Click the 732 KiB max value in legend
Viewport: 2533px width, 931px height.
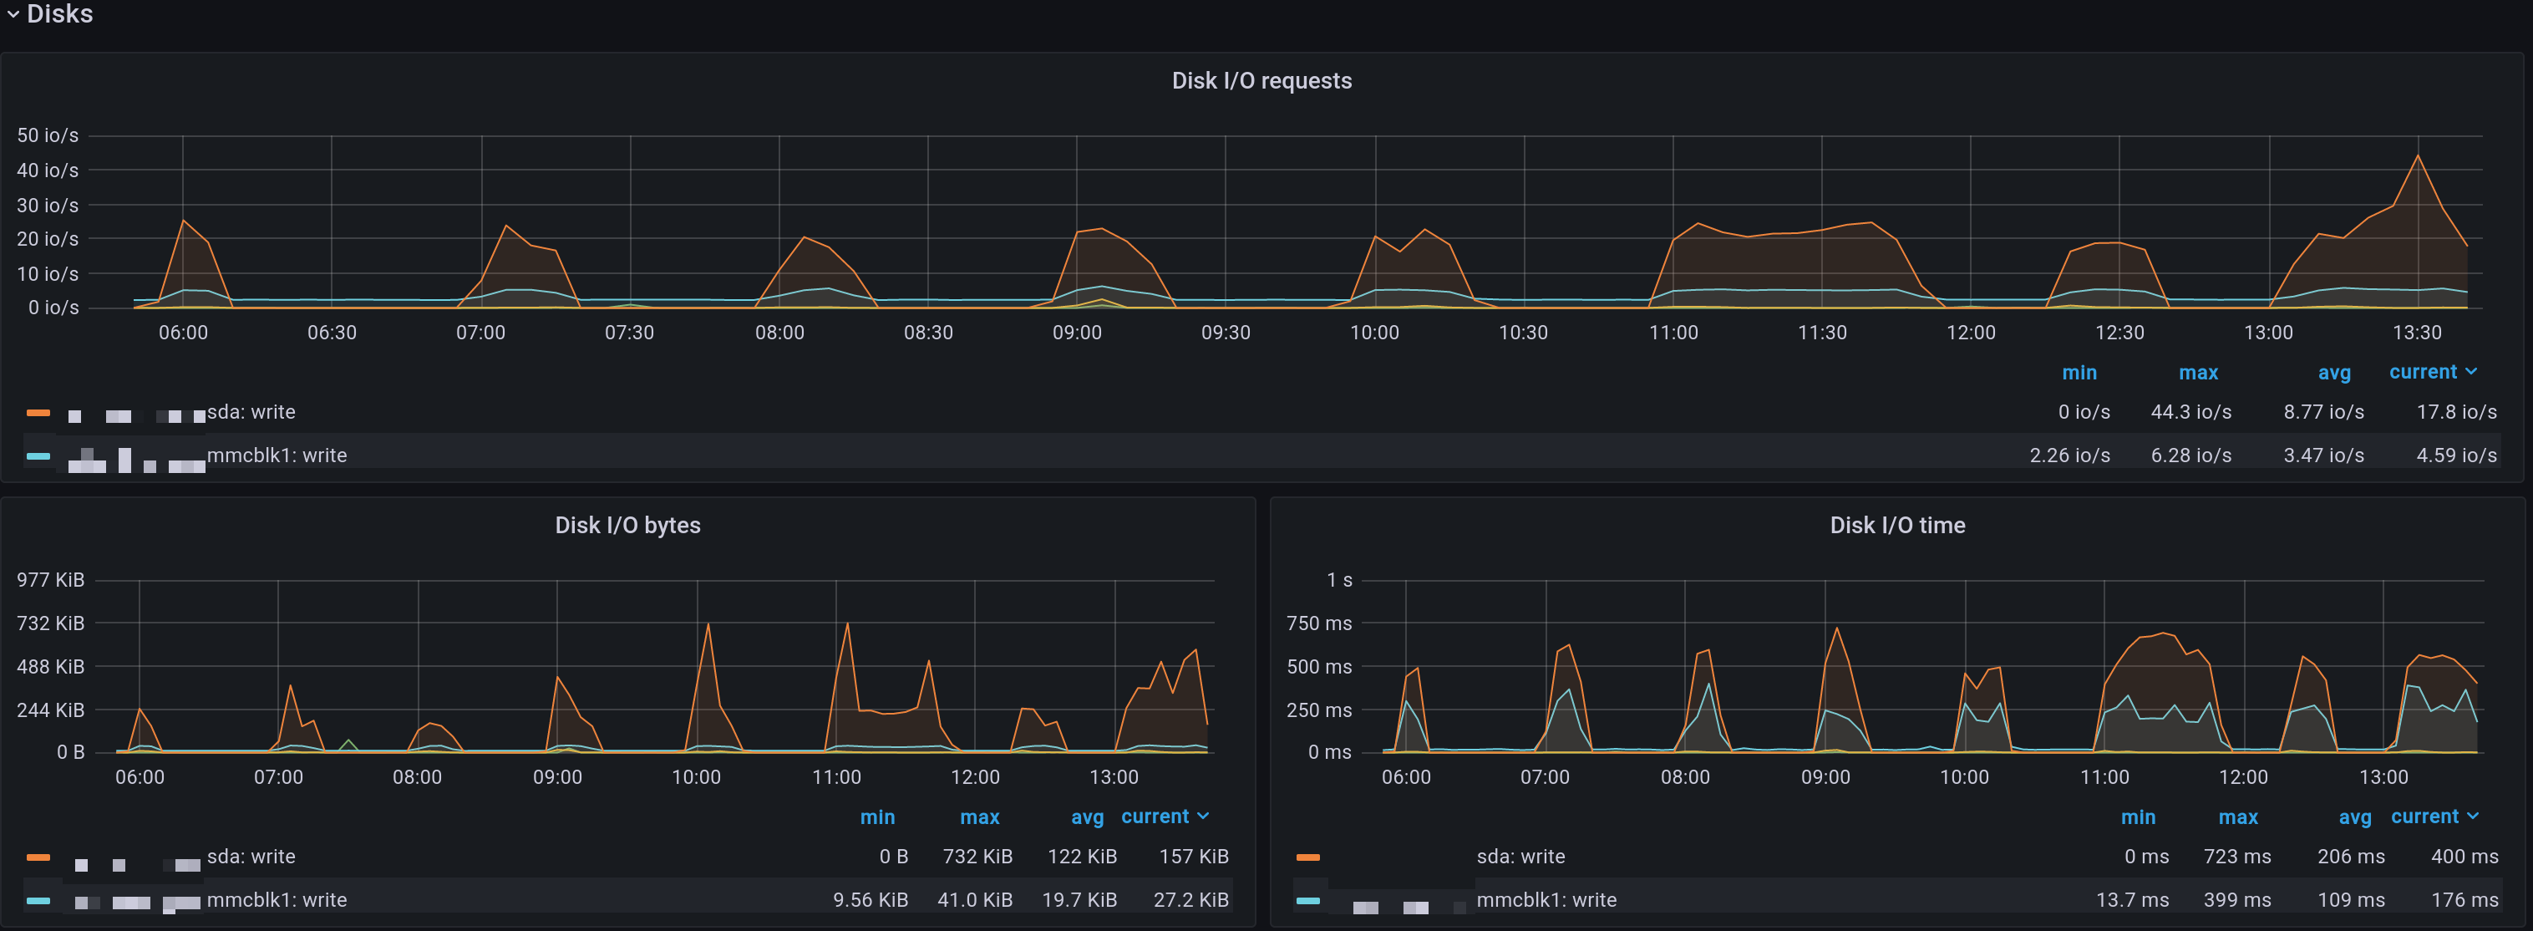click(x=977, y=857)
